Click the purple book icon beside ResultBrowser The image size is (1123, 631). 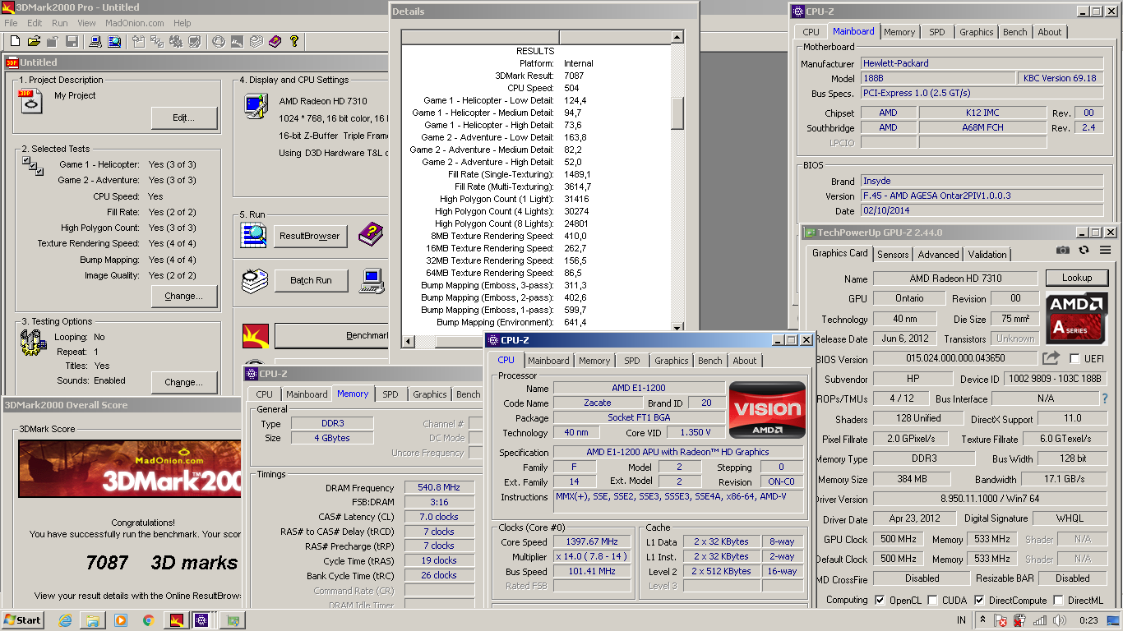[371, 236]
